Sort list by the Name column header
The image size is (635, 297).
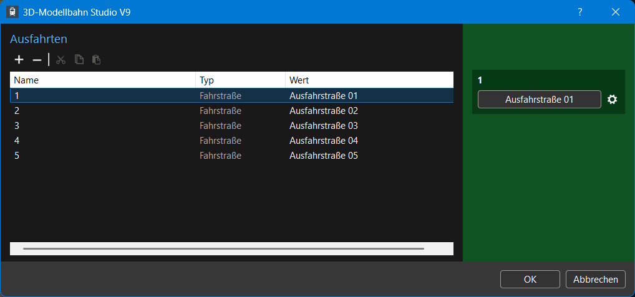[103, 80]
